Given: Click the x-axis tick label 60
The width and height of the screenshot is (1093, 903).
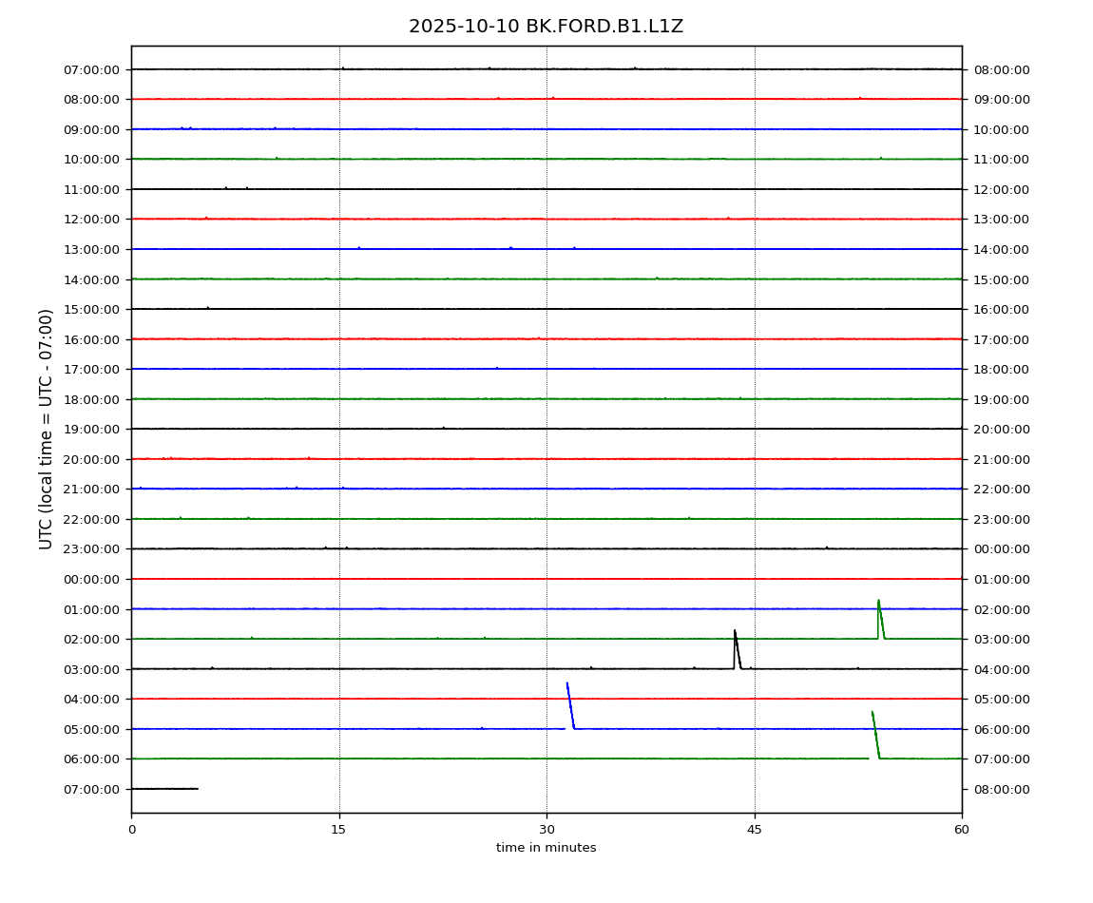Looking at the screenshot, I should click(962, 830).
